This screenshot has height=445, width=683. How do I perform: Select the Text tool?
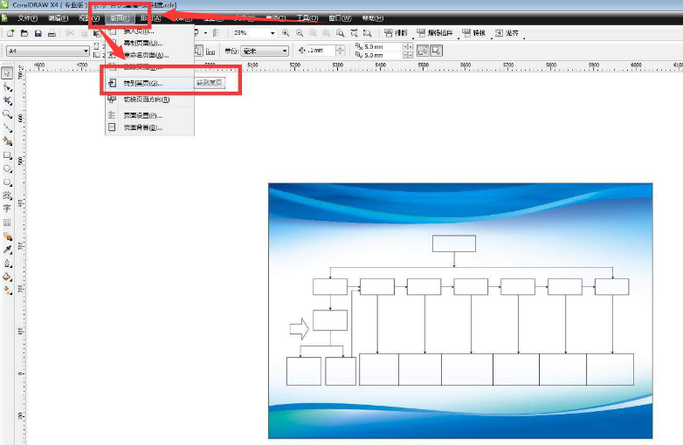[x=7, y=209]
